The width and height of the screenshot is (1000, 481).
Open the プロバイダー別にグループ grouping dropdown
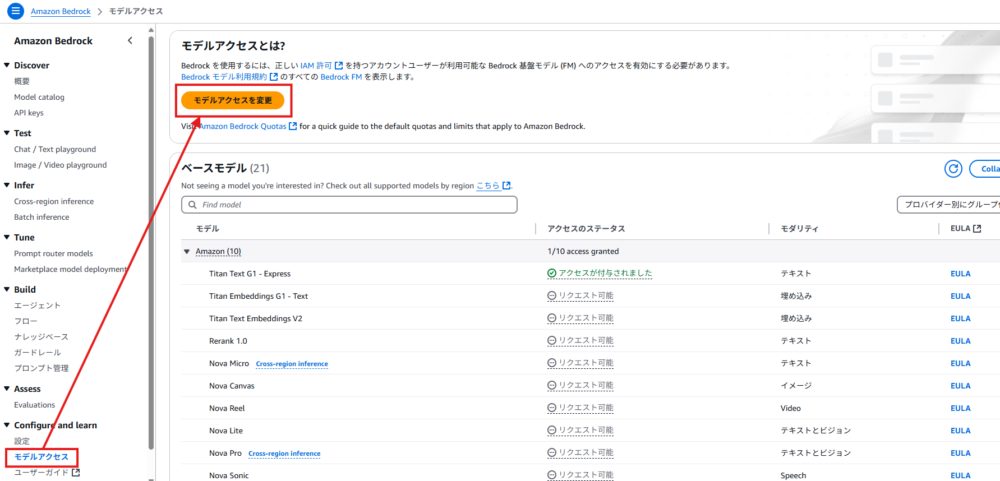[949, 205]
